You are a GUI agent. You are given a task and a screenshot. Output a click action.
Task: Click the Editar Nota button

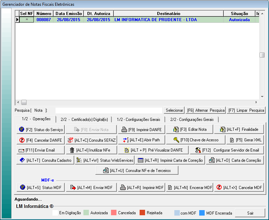pyautogui.click(x=190, y=130)
